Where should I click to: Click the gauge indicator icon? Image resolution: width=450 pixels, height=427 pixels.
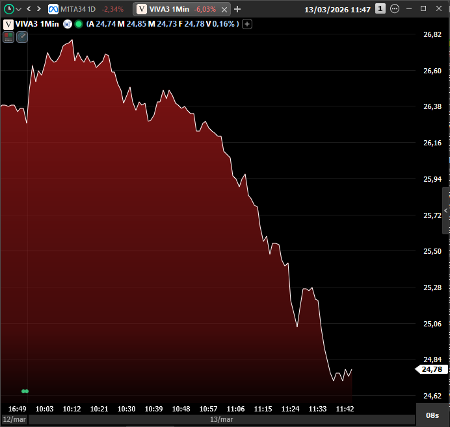tap(22, 37)
